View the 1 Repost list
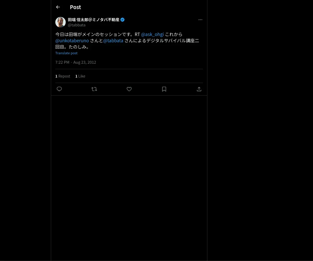This screenshot has height=261, width=313. click(63, 76)
